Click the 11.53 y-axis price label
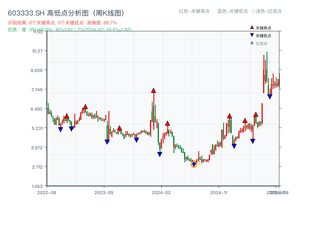The width and height of the screenshot is (310, 232). (38, 32)
